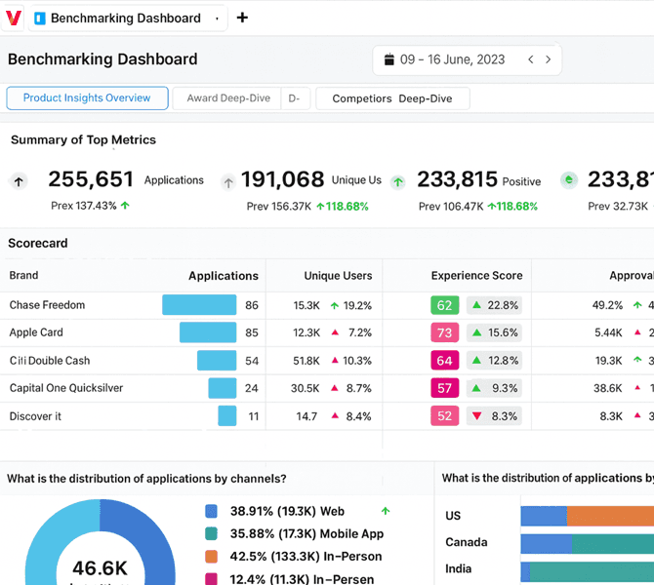The height and width of the screenshot is (585, 654).
Task: Click green trend arrow in Chase Freedom Unique Users
Action: pos(335,305)
